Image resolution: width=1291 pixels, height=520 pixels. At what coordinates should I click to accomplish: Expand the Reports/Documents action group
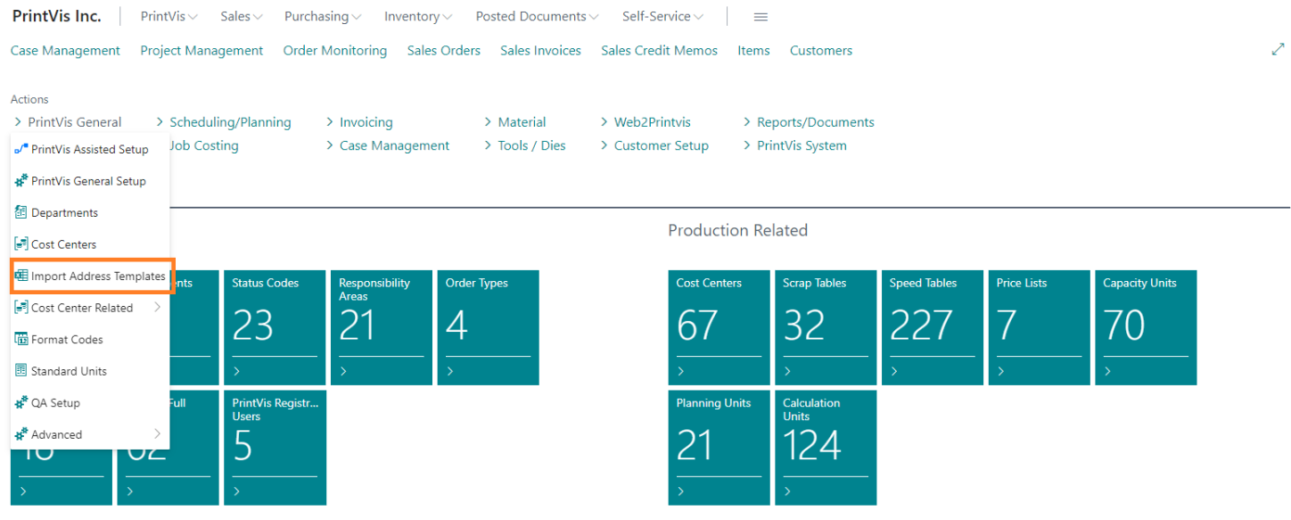(809, 122)
